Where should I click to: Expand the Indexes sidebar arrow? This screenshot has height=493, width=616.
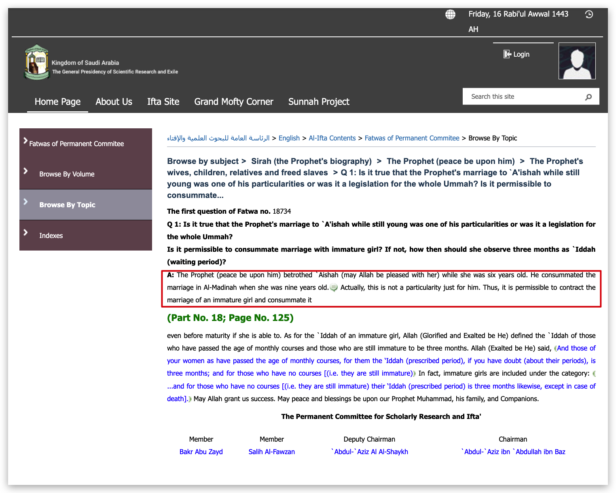pyautogui.click(x=25, y=232)
